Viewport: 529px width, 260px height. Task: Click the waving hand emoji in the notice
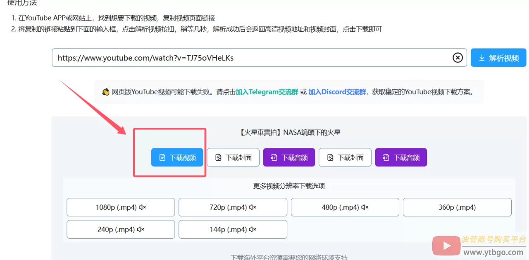click(x=106, y=92)
